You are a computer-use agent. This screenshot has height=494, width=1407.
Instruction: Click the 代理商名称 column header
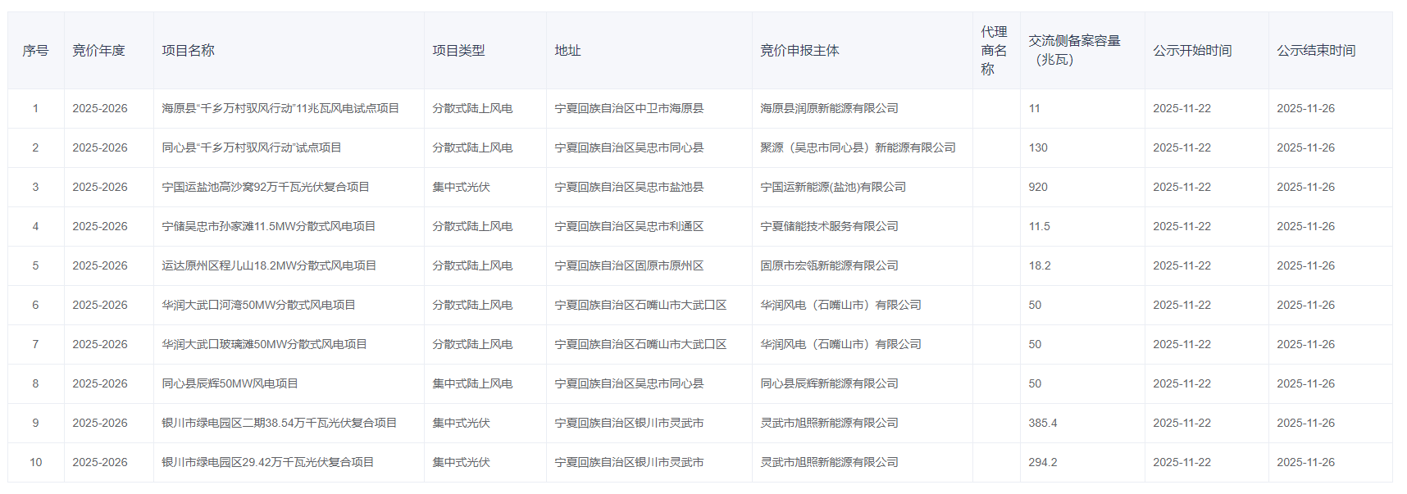(x=994, y=51)
